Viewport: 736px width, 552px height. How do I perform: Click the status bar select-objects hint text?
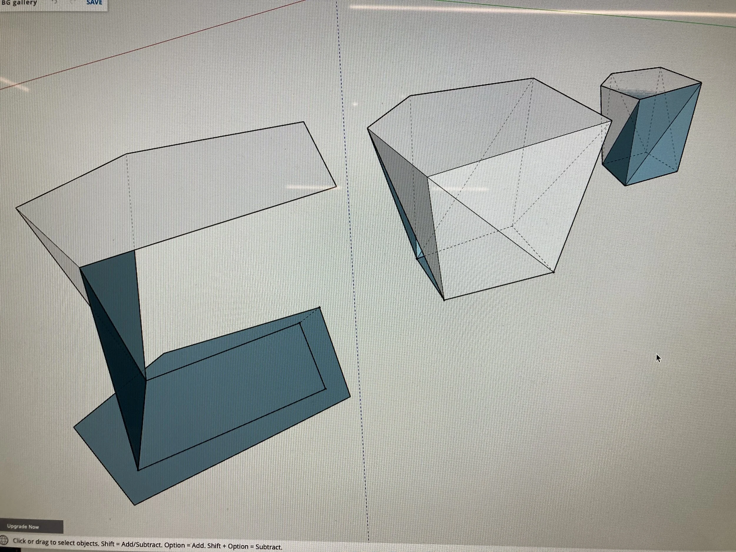147,544
